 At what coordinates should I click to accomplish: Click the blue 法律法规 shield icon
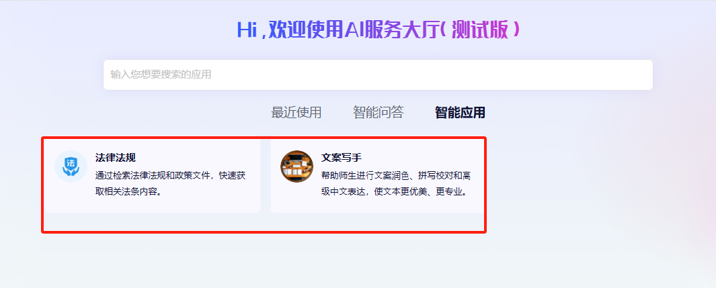(71, 166)
